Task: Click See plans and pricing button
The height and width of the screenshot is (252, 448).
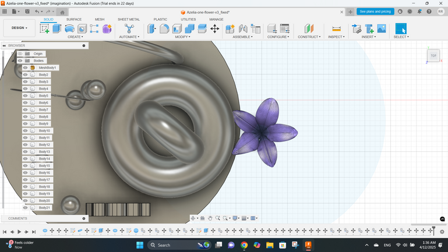Action: click(375, 12)
